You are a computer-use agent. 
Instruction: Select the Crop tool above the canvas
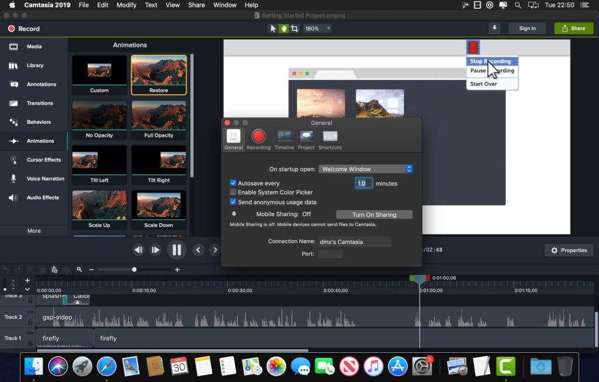(295, 27)
